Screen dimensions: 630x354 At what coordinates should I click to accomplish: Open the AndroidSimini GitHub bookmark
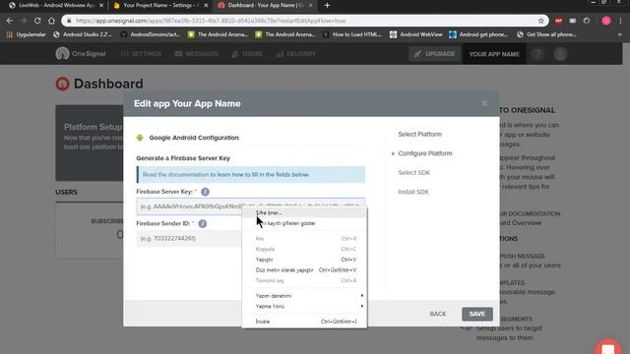pyautogui.click(x=151, y=34)
